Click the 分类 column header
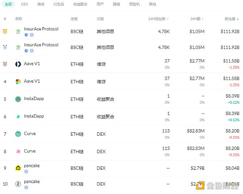Viewport: 243px width, 194px height. 100,19
